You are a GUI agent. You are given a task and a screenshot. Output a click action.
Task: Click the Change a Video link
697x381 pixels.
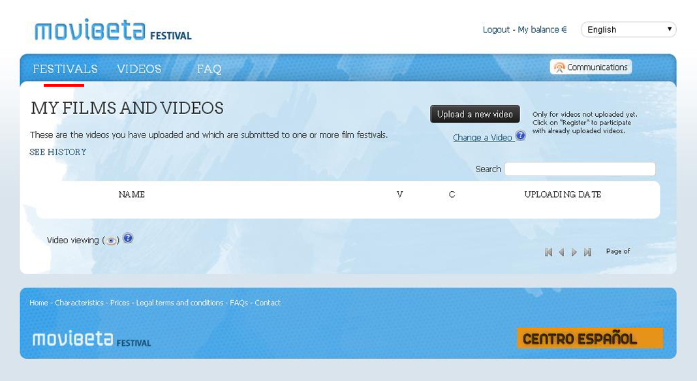483,138
